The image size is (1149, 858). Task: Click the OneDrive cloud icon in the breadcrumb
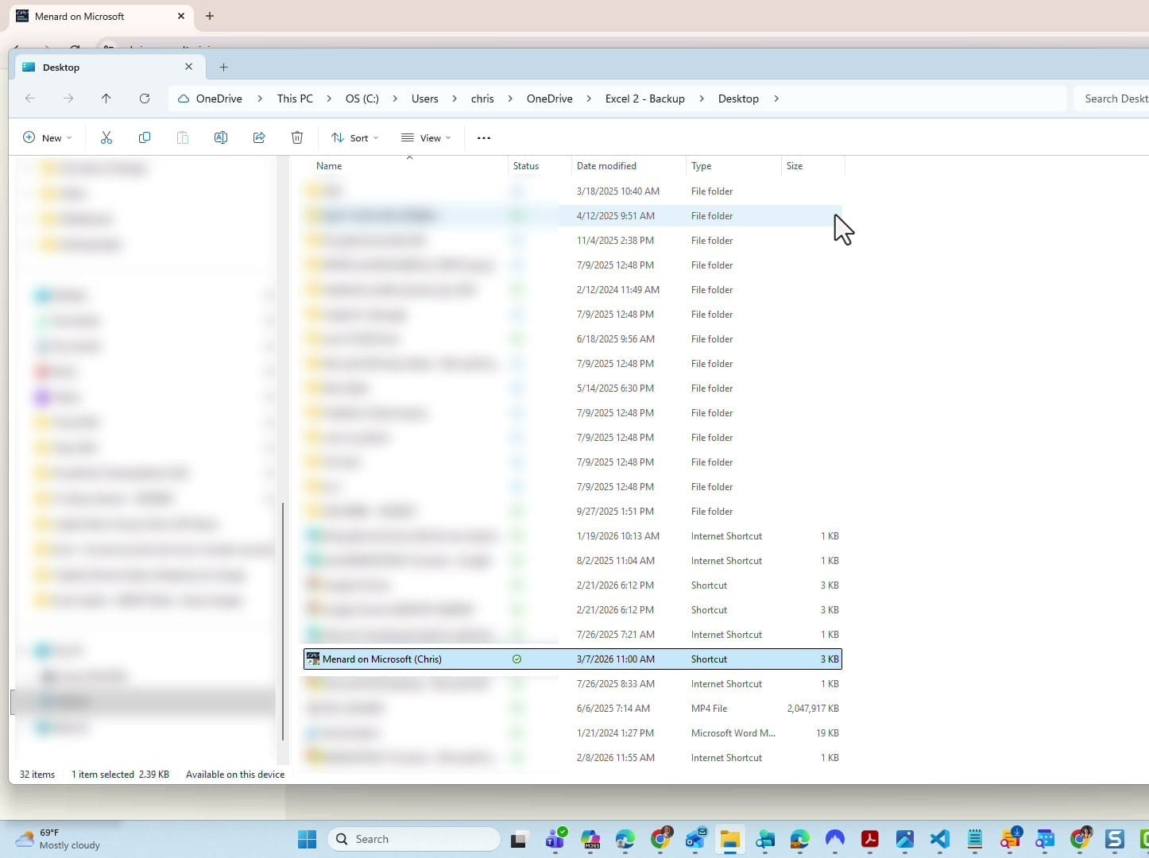(x=184, y=98)
